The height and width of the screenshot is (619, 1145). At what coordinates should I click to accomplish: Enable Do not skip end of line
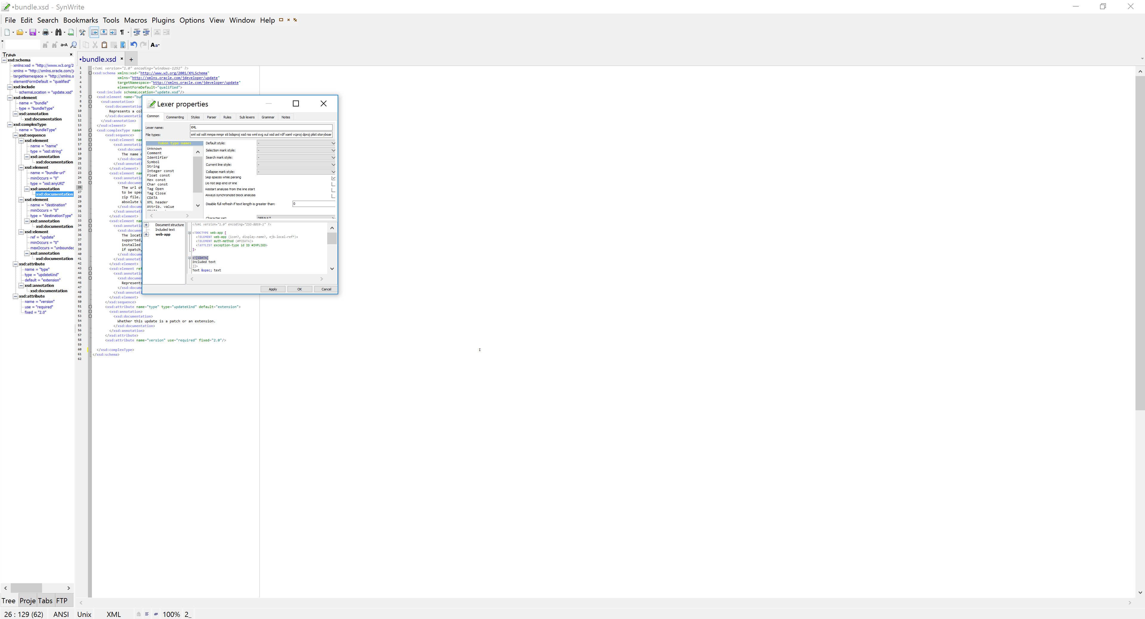pos(333,183)
